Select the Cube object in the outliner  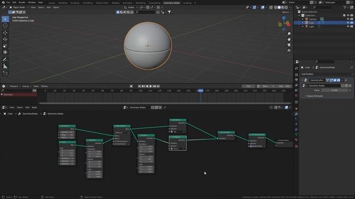[x=312, y=23]
